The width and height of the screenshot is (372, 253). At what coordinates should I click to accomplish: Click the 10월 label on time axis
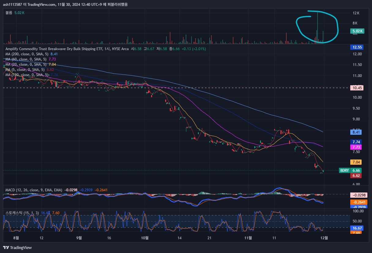click(145, 237)
